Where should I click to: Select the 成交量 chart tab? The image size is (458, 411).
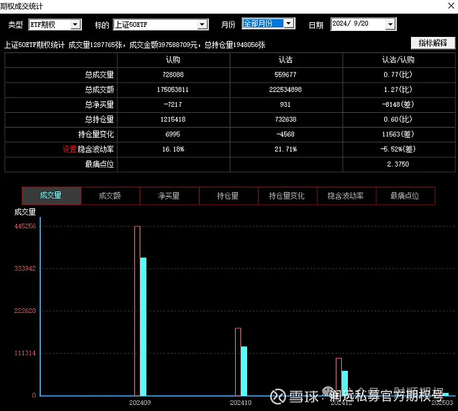52,195
